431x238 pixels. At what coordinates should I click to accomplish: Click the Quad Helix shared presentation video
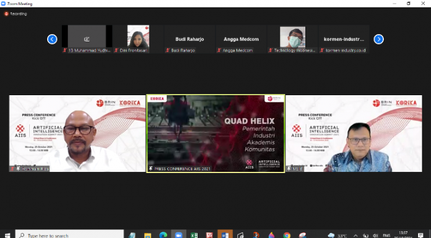click(x=215, y=134)
